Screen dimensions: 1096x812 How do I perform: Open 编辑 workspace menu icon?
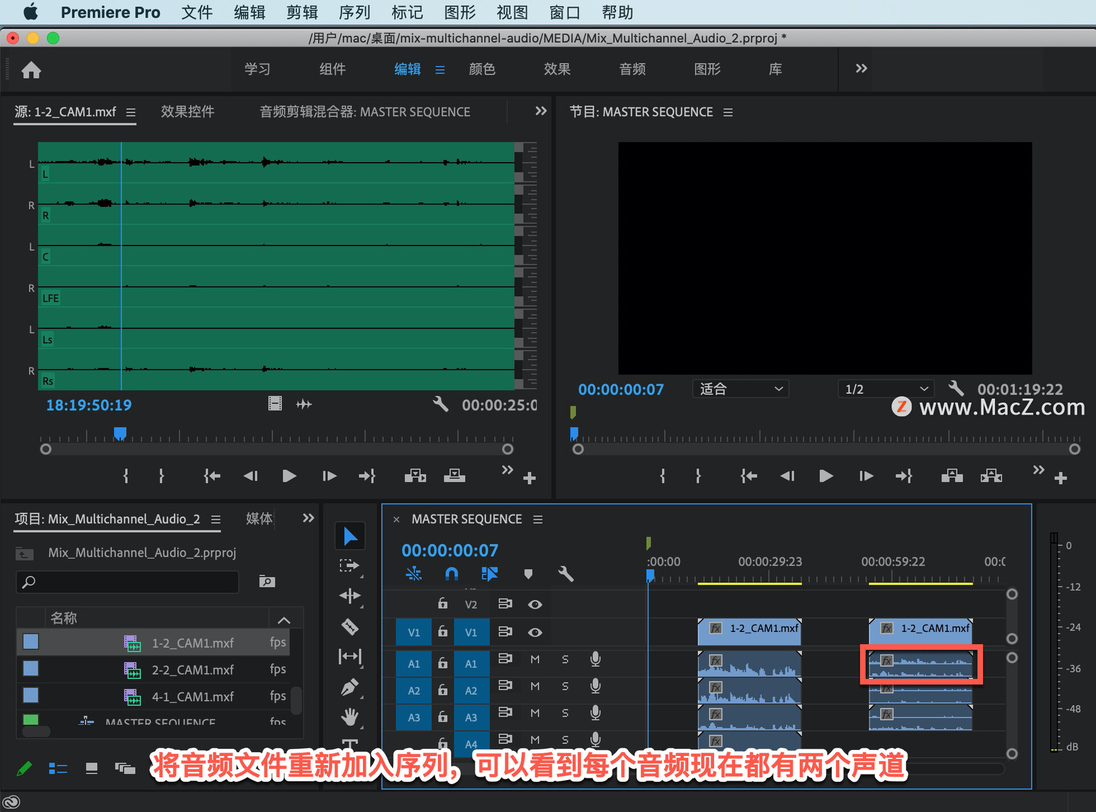440,70
